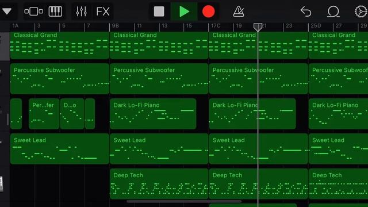The width and height of the screenshot is (368, 207).
Task: Stop playback with the square button
Action: pos(159,11)
